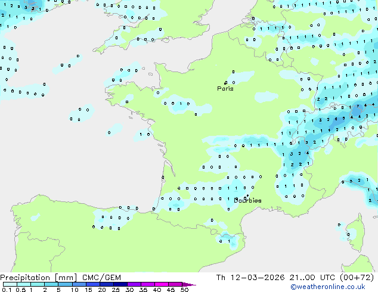Screen dimensions: 378x292
Task: Click the legend value label '0.5'
Action: [21, 290]
